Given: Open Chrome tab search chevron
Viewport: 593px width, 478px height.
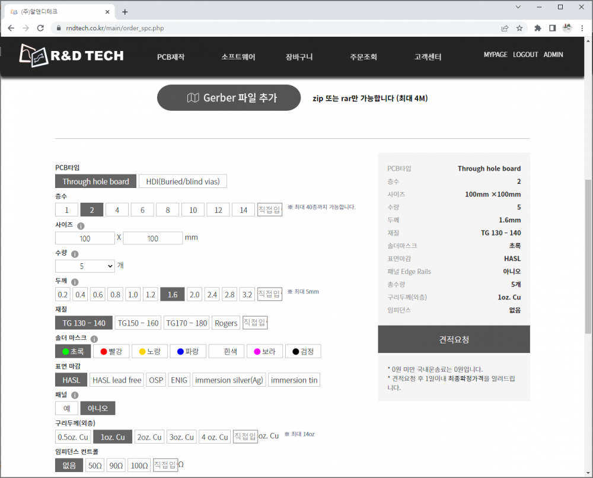Looking at the screenshot, I should coord(518,7).
